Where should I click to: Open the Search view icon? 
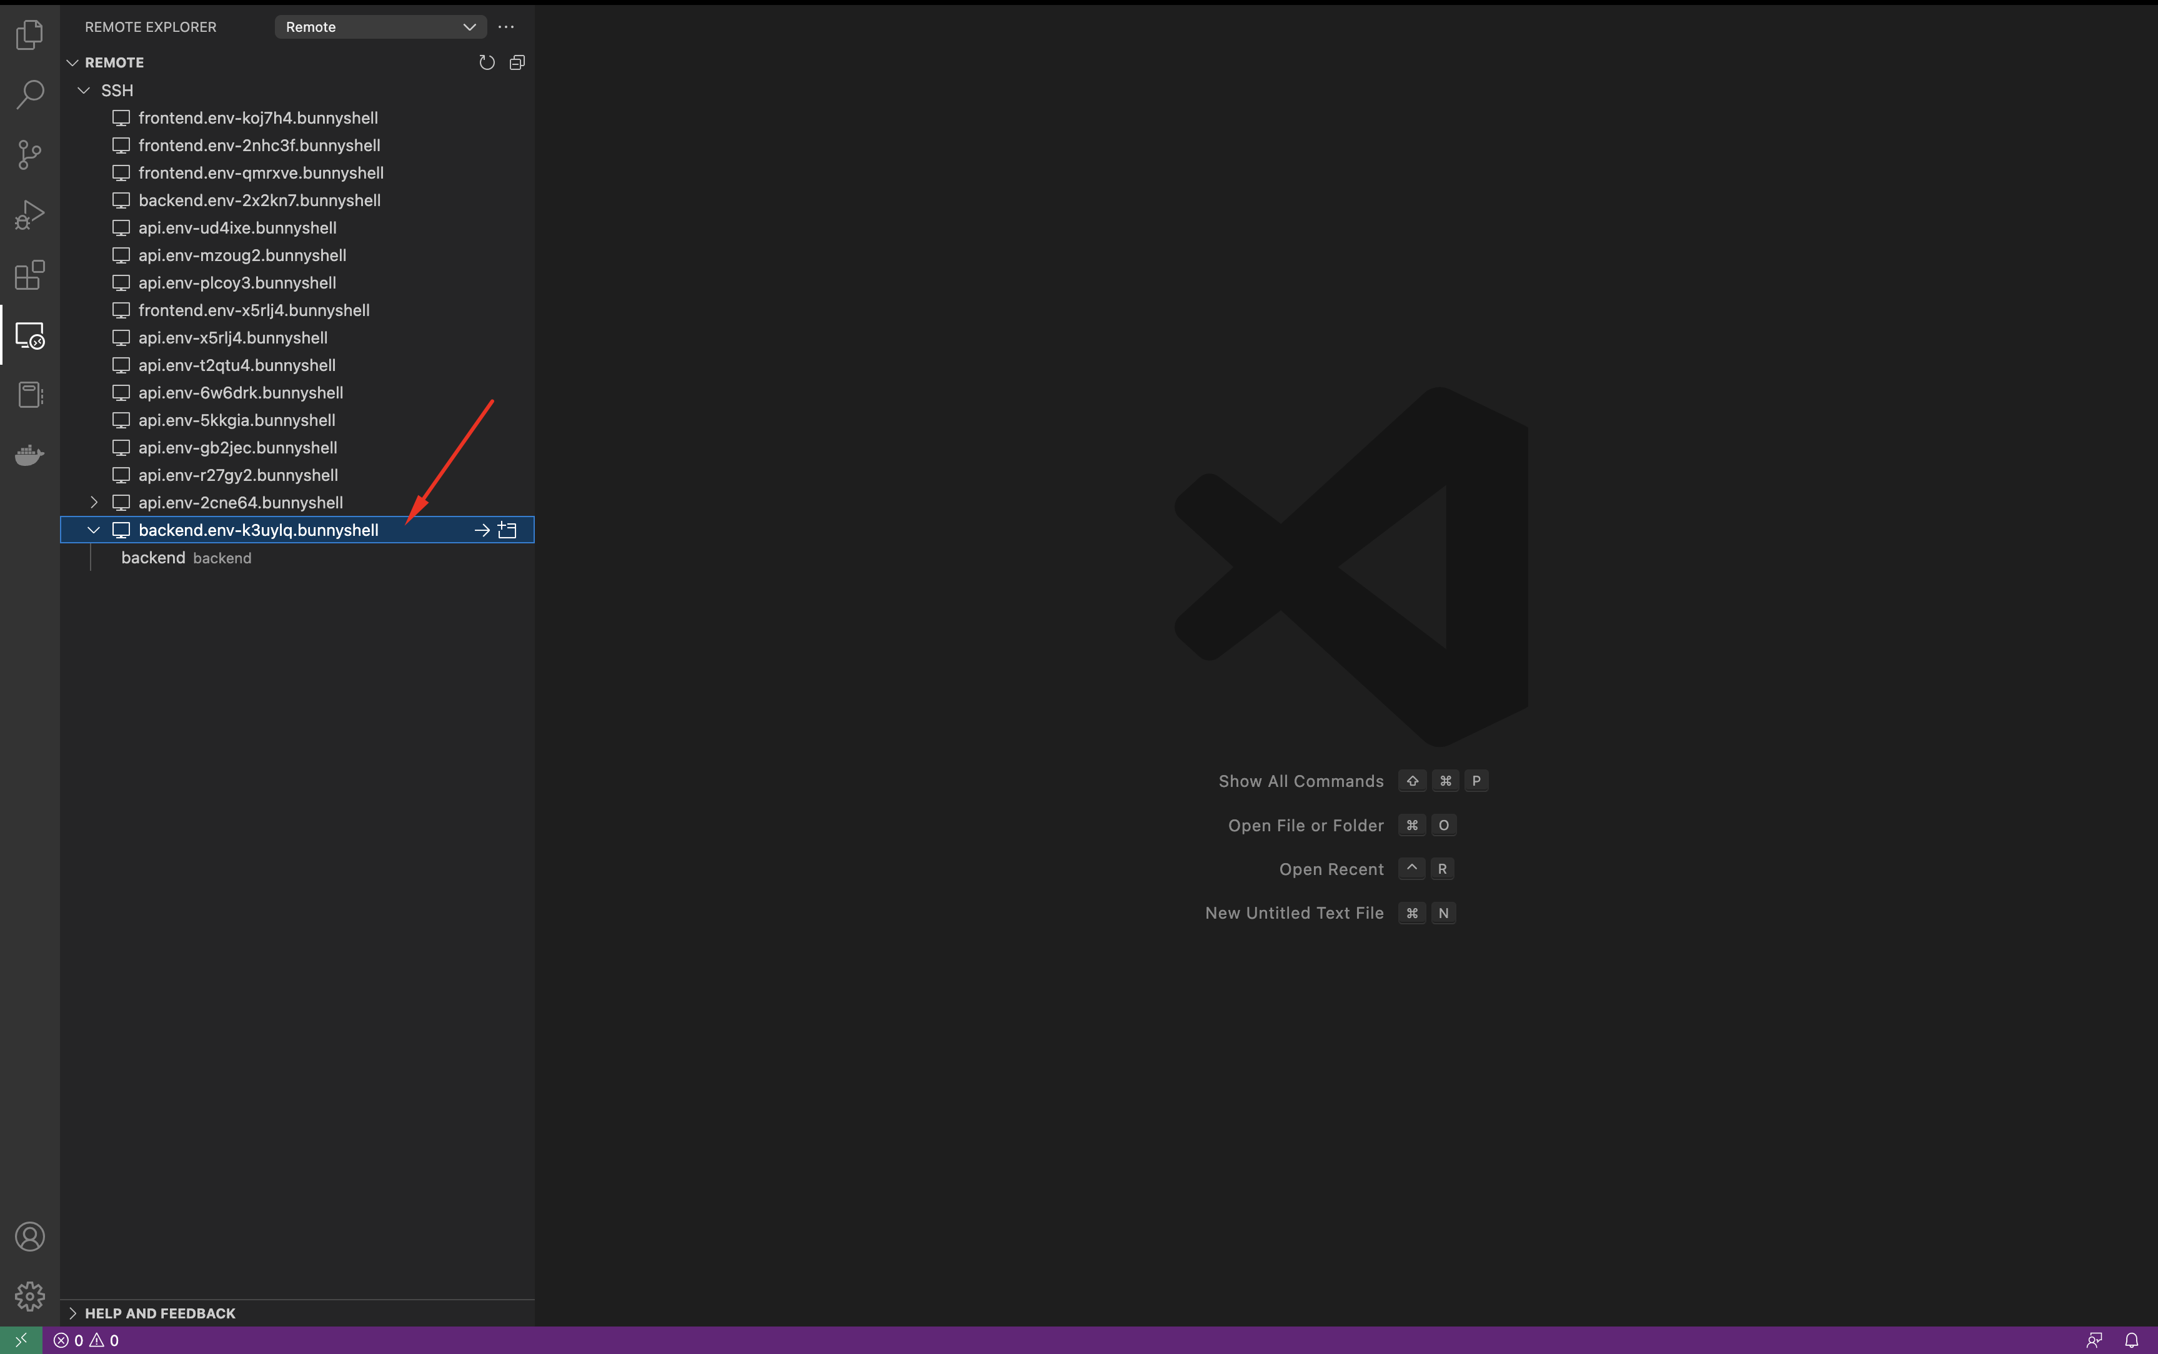[29, 94]
